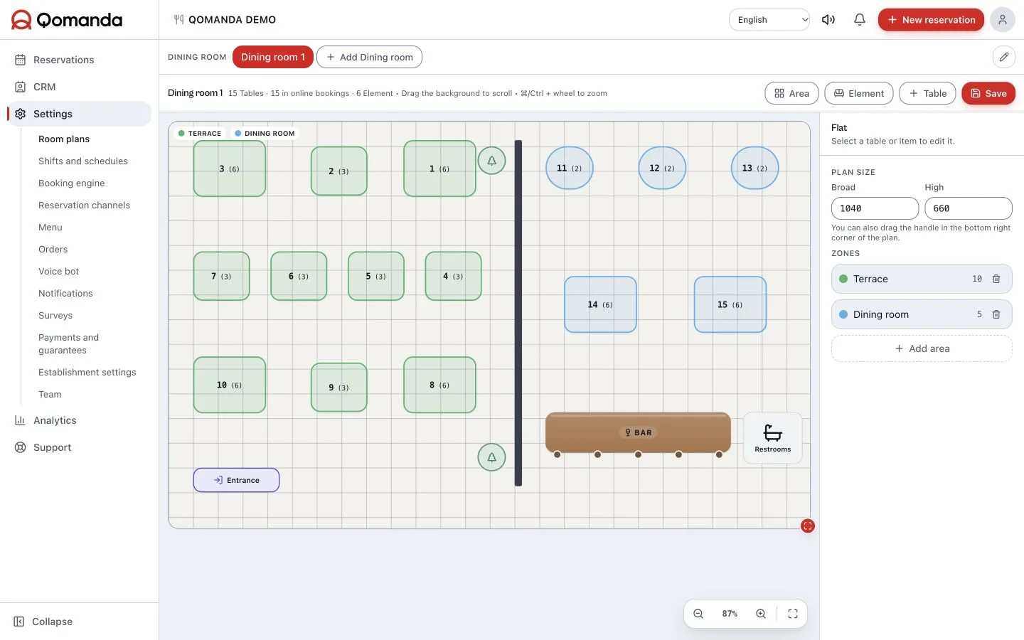Viewport: 1024px width, 640px height.
Task: Click the Area button in toolbar
Action: (x=791, y=93)
